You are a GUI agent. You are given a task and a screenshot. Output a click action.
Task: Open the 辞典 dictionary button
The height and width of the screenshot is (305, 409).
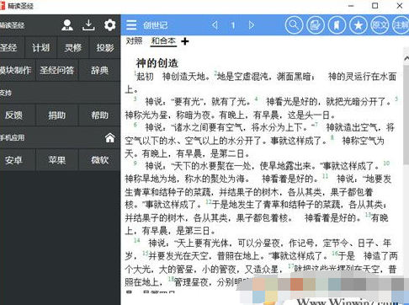pyautogui.click(x=99, y=70)
